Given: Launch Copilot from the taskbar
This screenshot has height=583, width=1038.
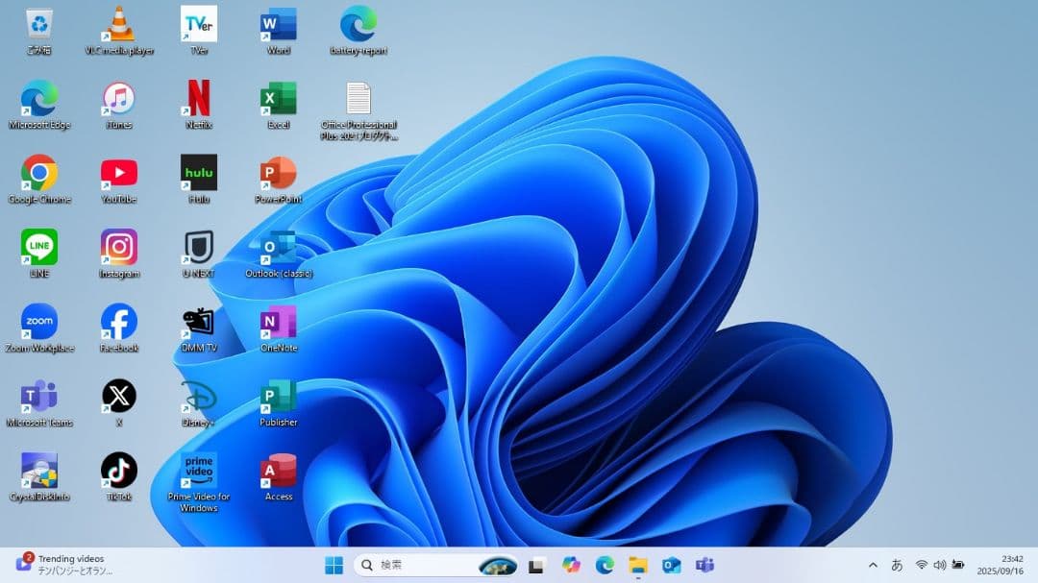Looking at the screenshot, I should (x=572, y=565).
